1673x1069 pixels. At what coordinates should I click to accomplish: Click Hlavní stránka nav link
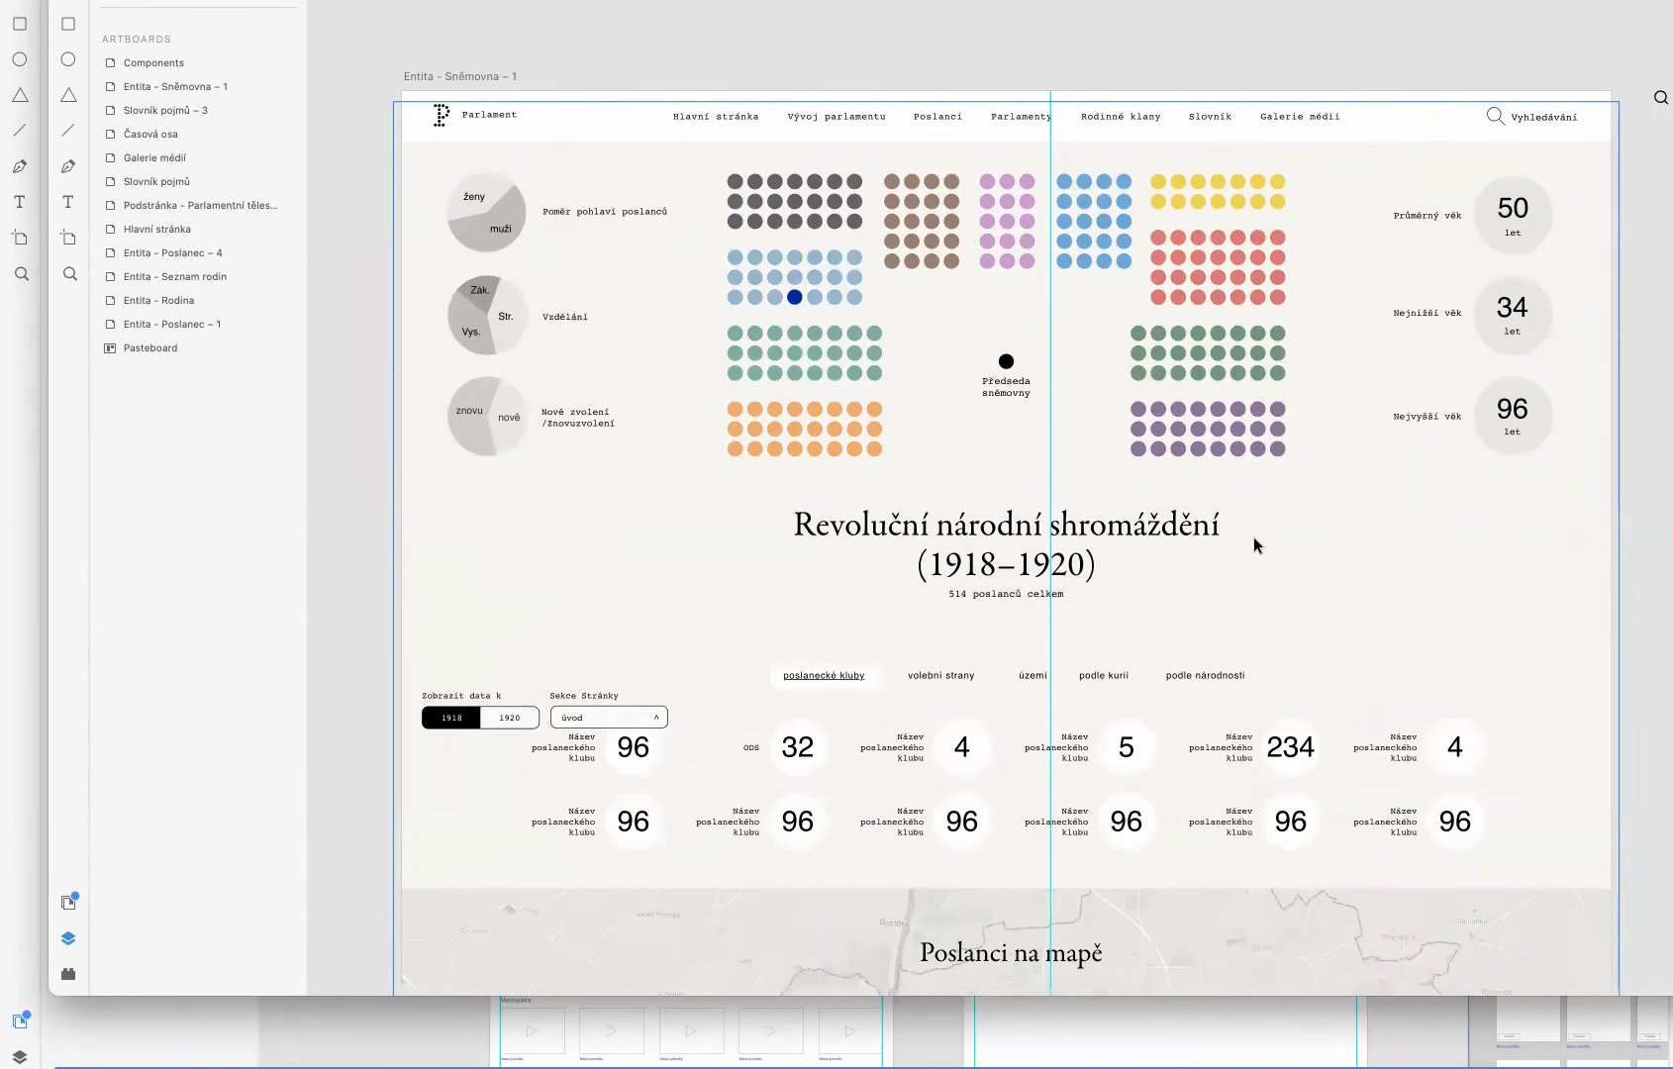click(x=716, y=117)
